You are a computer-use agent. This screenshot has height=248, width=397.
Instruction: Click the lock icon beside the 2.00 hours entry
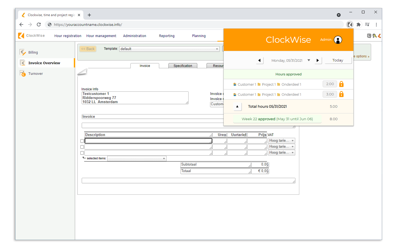tap(341, 84)
